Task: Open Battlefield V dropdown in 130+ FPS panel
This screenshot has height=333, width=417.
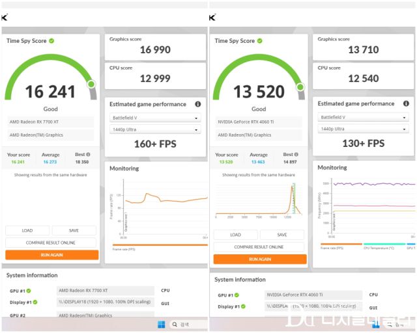Action: pyautogui.click(x=364, y=118)
